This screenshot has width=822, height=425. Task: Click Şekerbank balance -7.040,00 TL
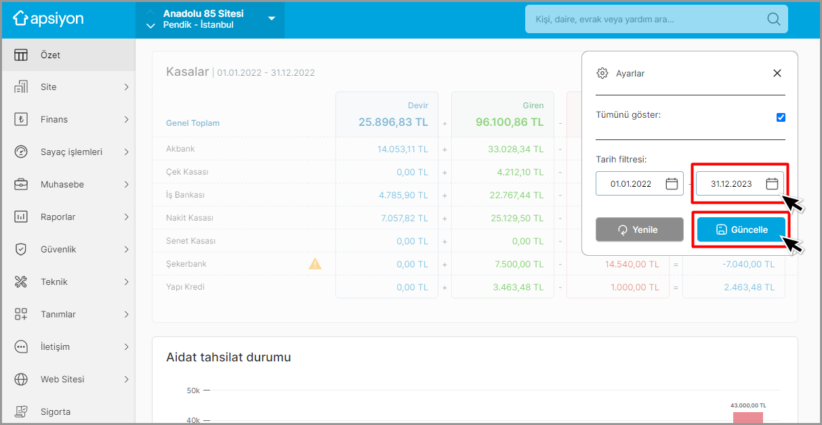(x=748, y=264)
